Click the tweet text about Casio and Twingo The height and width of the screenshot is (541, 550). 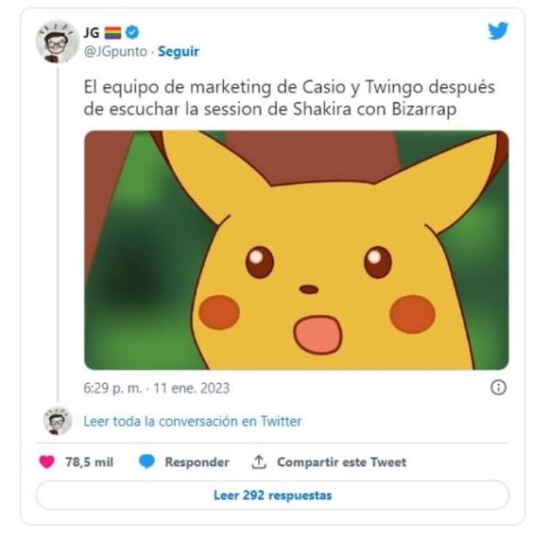click(x=276, y=99)
